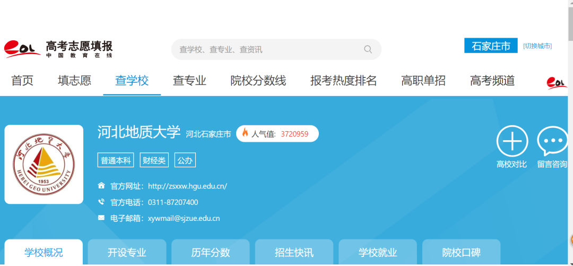Click the small EOL logo at nav right
This screenshot has height=266, width=573.
[x=557, y=82]
